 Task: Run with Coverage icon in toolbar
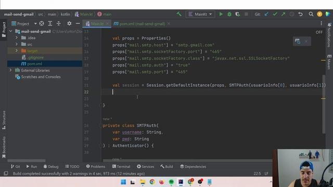pos(238,14)
